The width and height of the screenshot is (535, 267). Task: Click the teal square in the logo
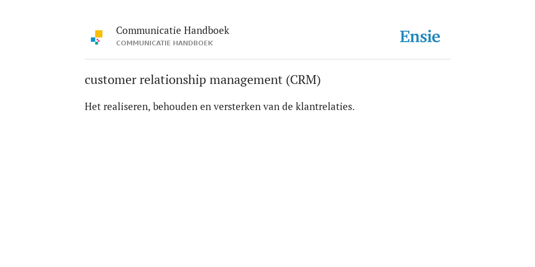coord(97,43)
